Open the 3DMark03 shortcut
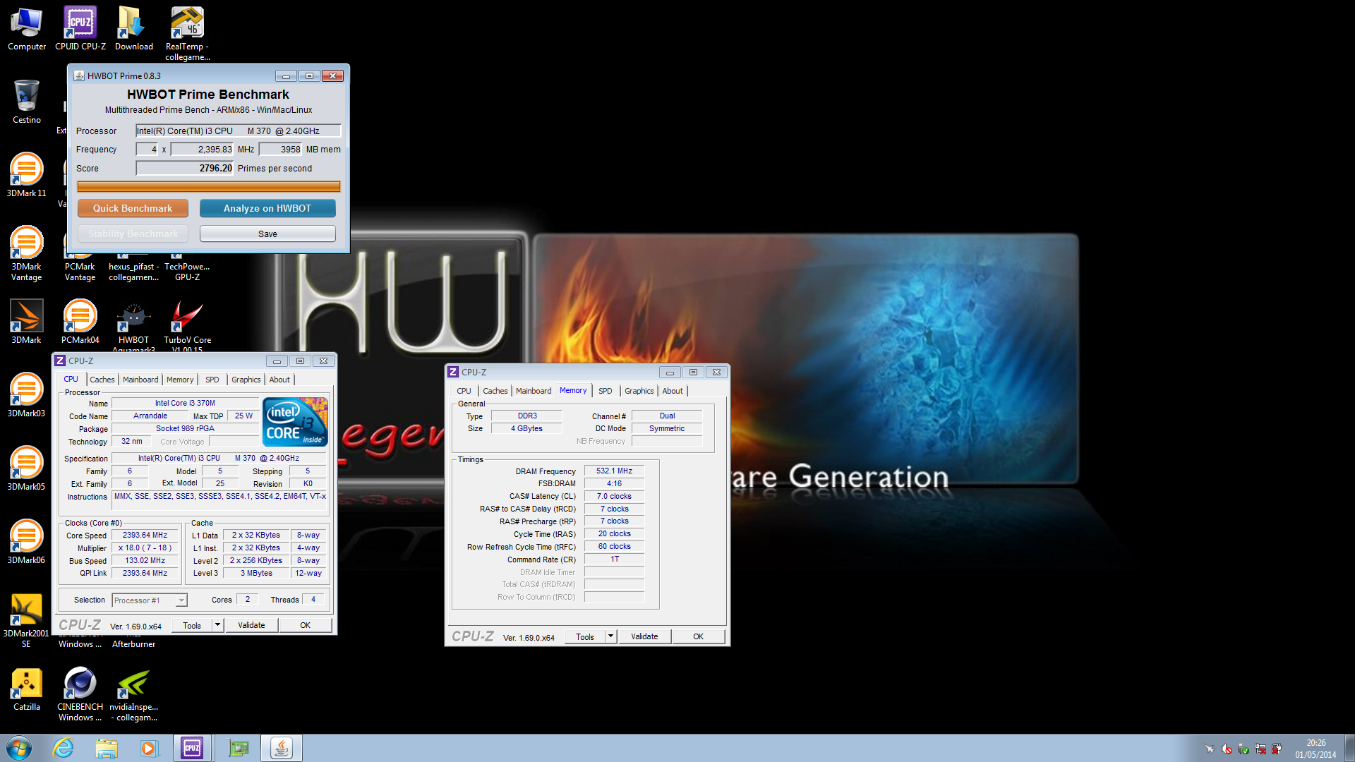 pos(27,395)
